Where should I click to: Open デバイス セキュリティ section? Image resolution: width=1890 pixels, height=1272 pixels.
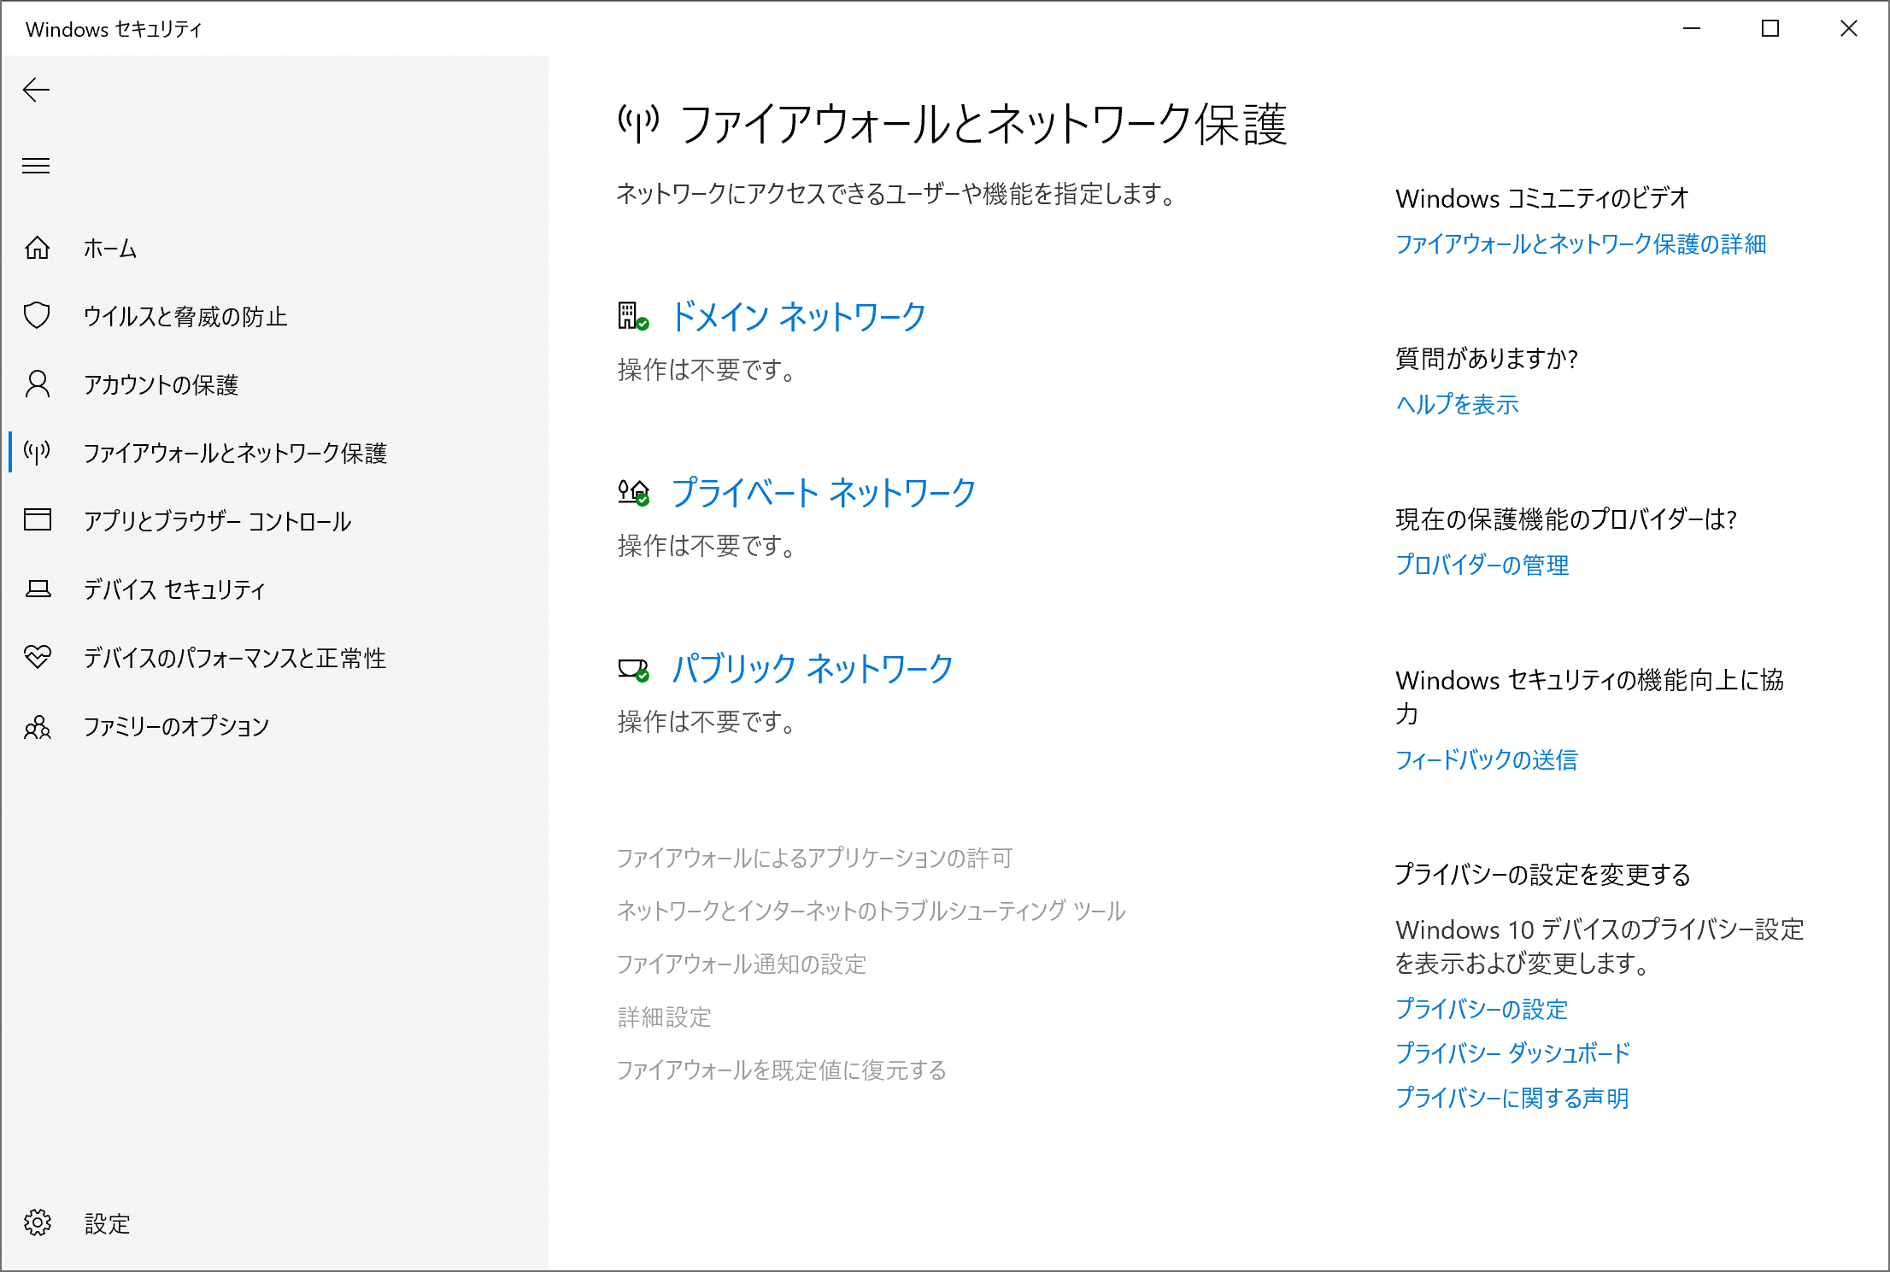click(x=173, y=589)
